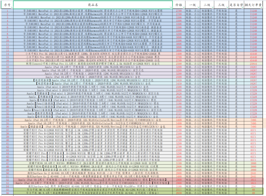Viewport: 266px width, 196px height.
Task: Click serial number 18 cell
Action: click(x=7, y=67)
